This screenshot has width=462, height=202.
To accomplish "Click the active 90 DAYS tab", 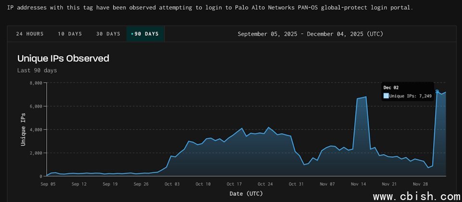I will (x=145, y=34).
